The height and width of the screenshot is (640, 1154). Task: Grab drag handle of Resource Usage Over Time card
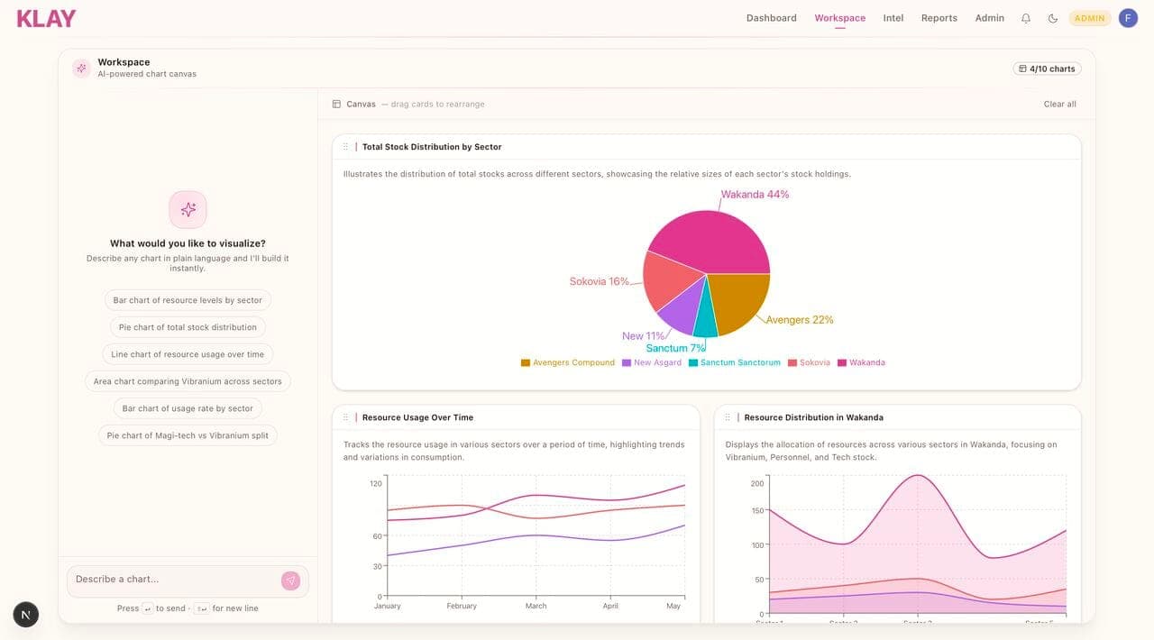coord(345,417)
